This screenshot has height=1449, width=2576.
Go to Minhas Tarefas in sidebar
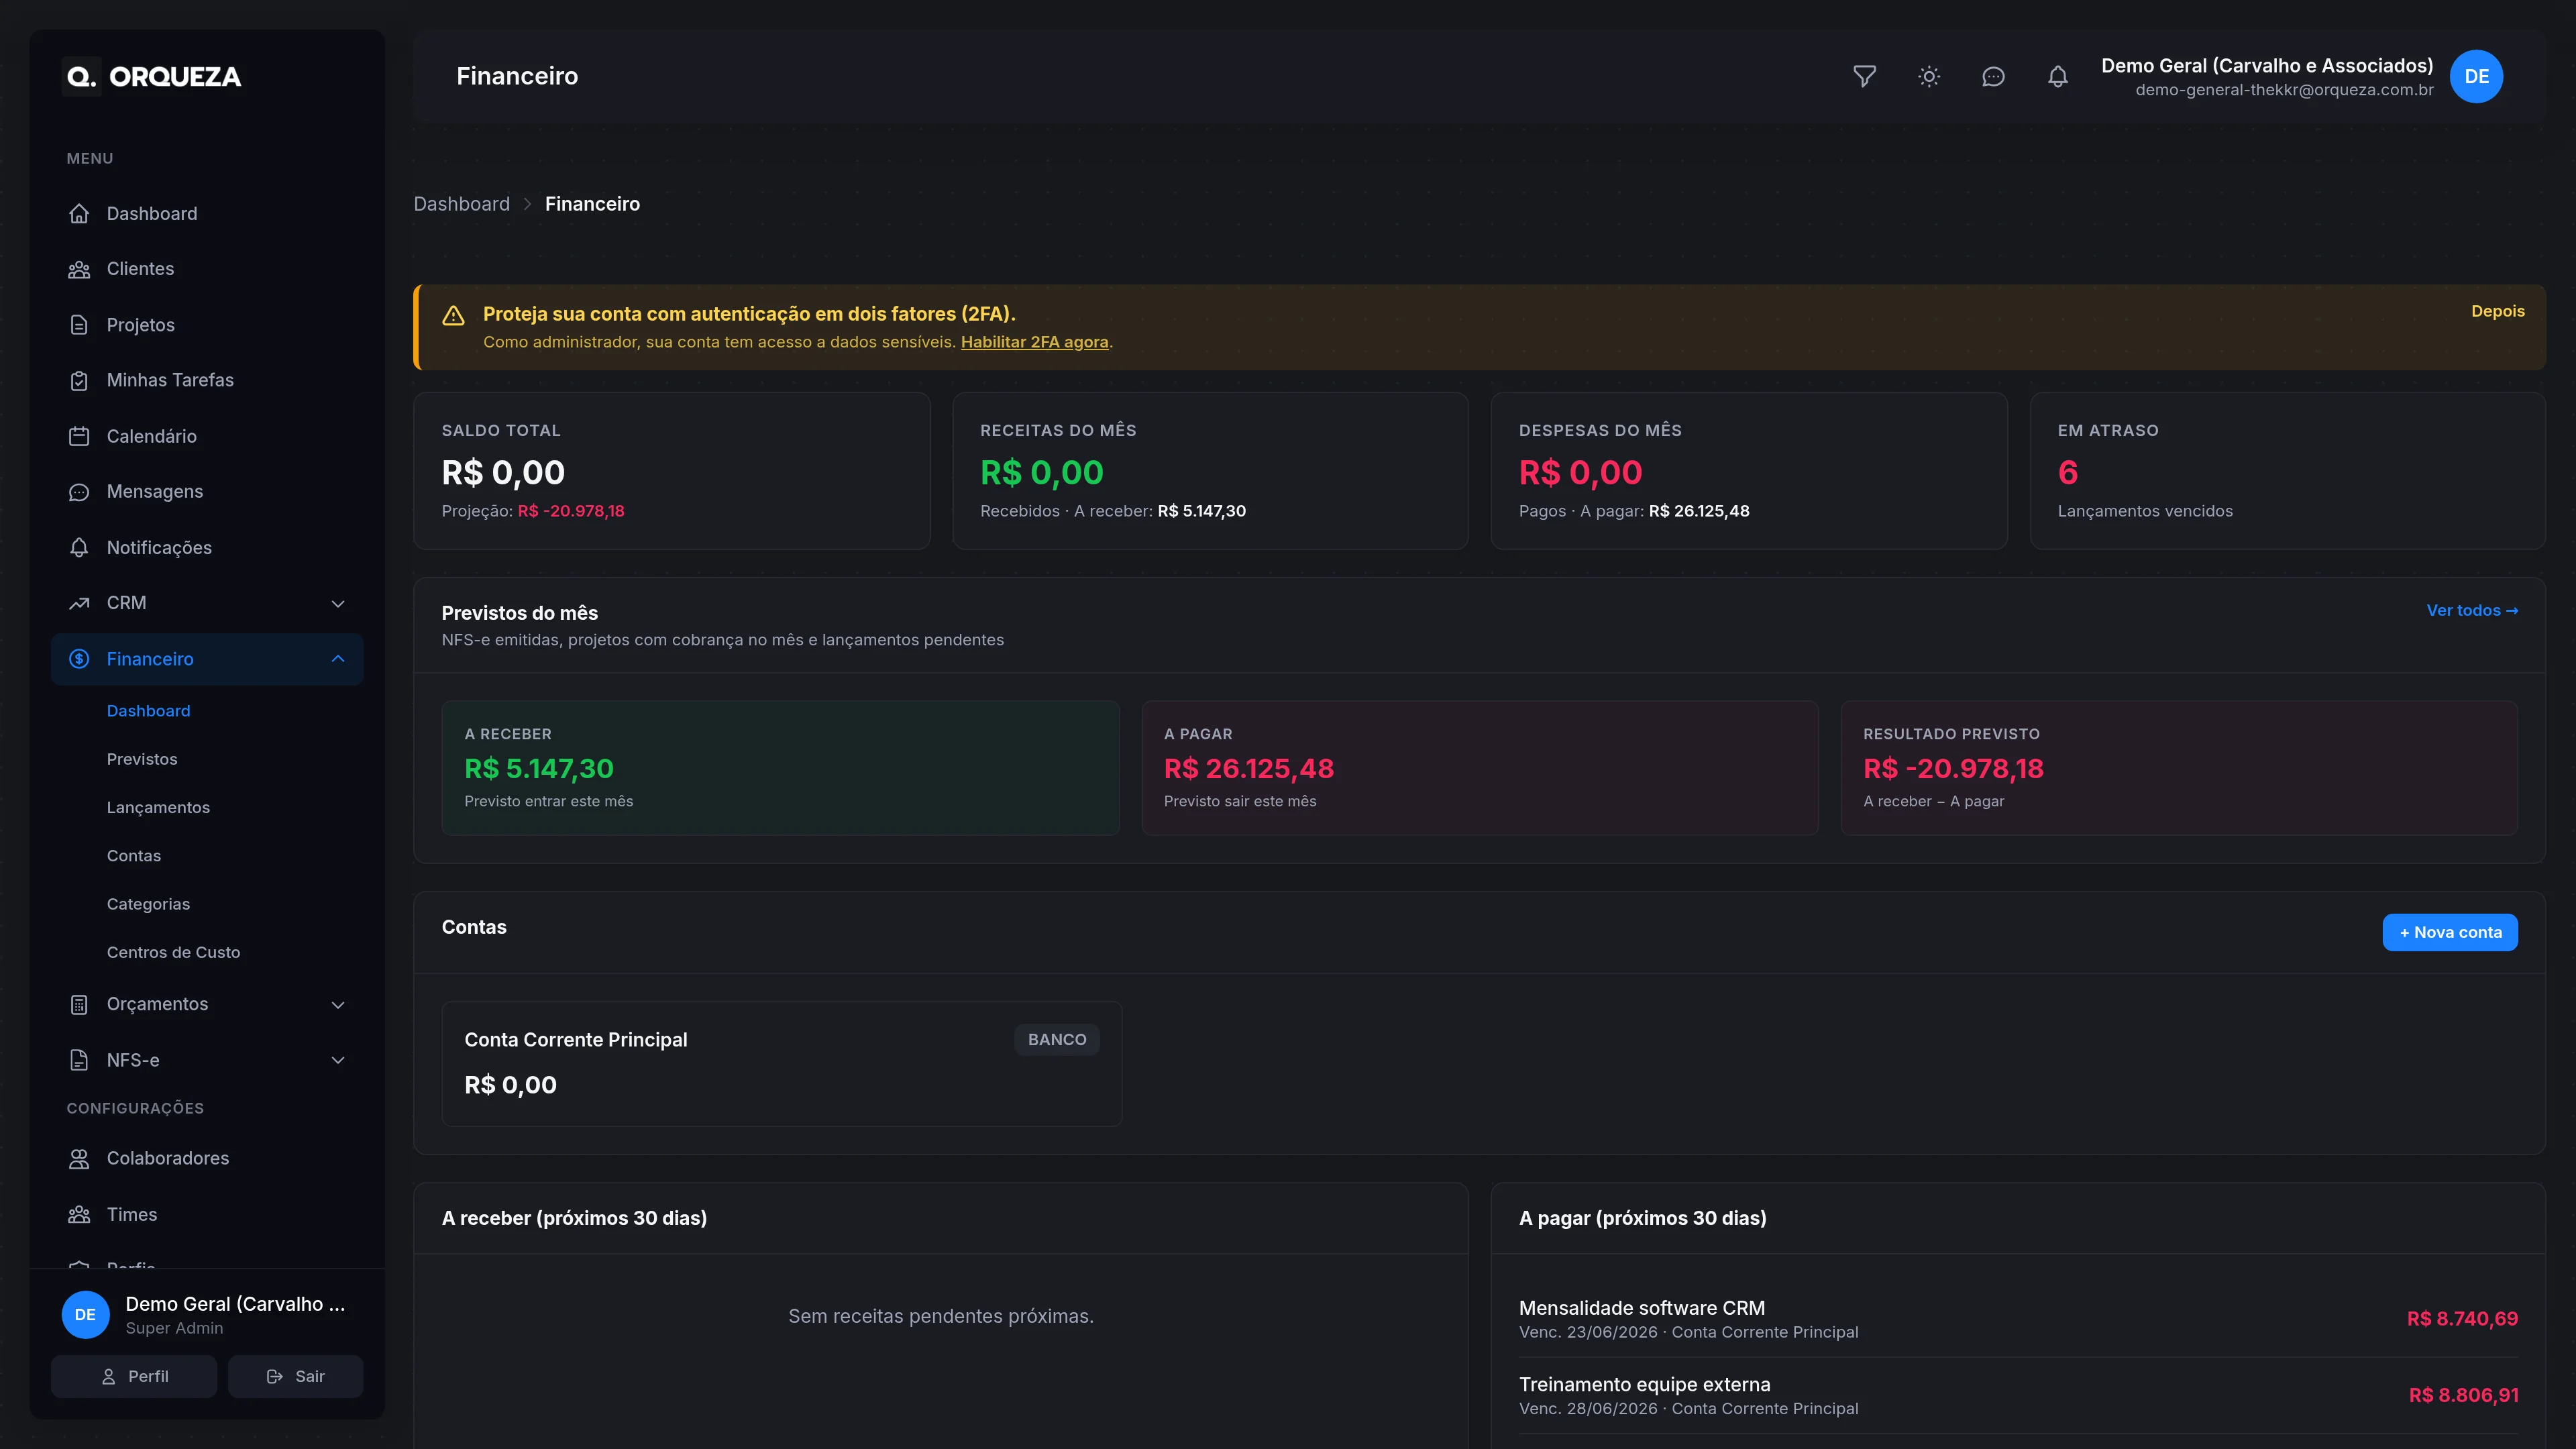(x=207, y=380)
